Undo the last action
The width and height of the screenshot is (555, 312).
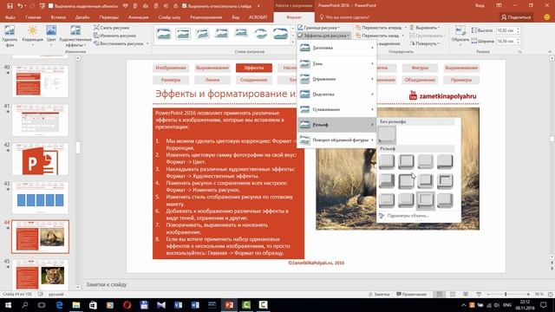pos(20,6)
